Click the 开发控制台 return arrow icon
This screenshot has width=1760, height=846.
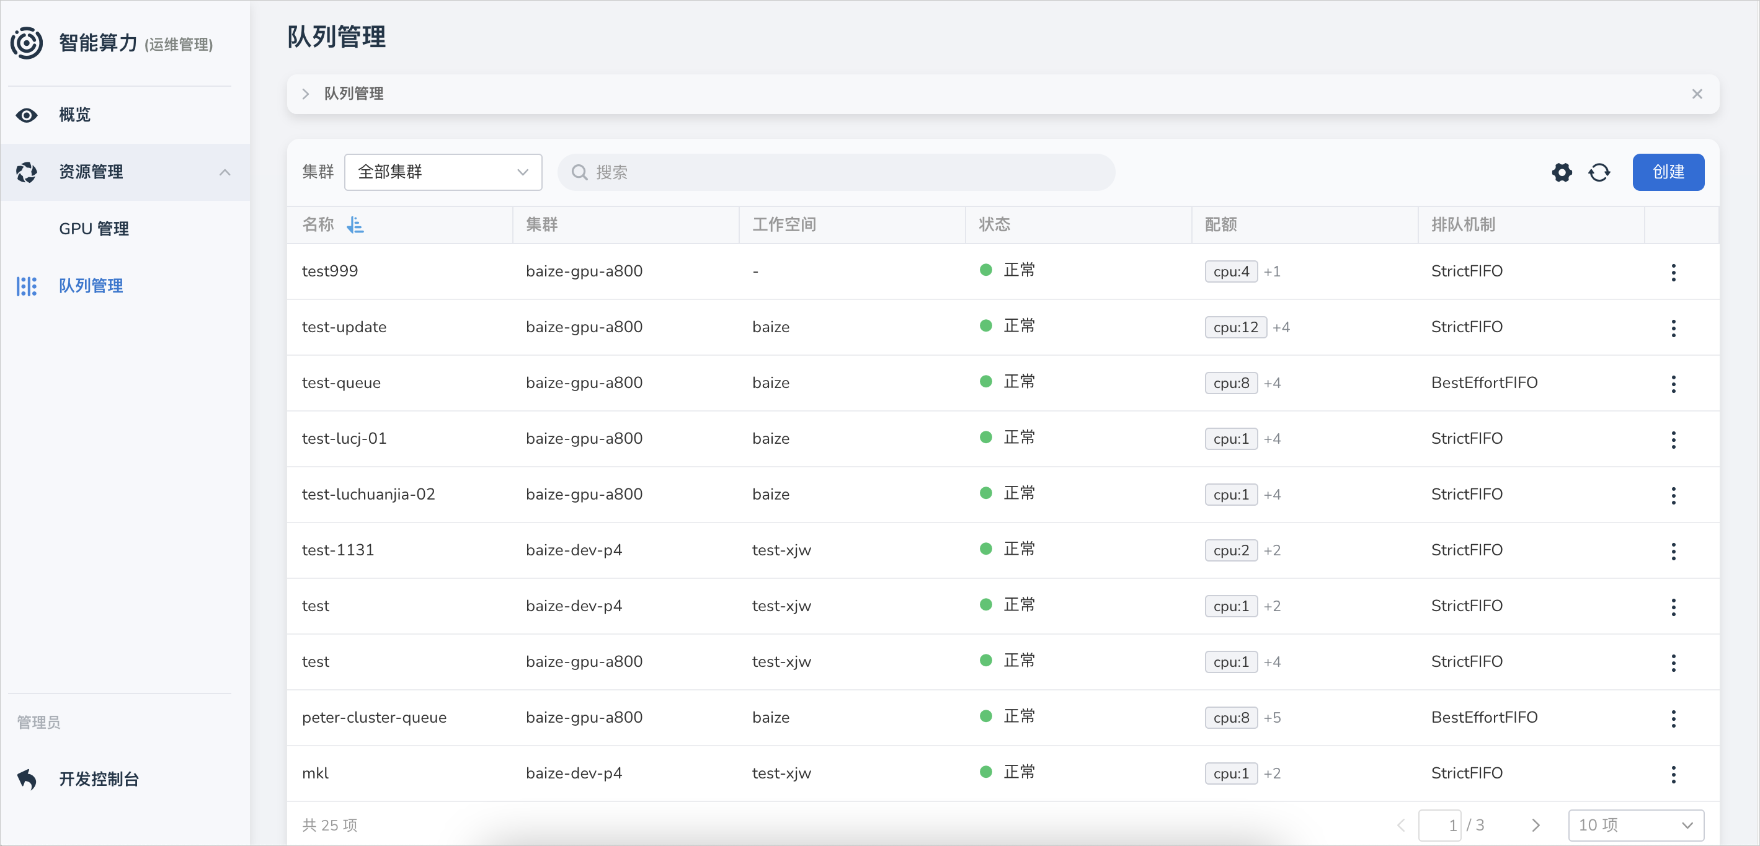point(27,779)
